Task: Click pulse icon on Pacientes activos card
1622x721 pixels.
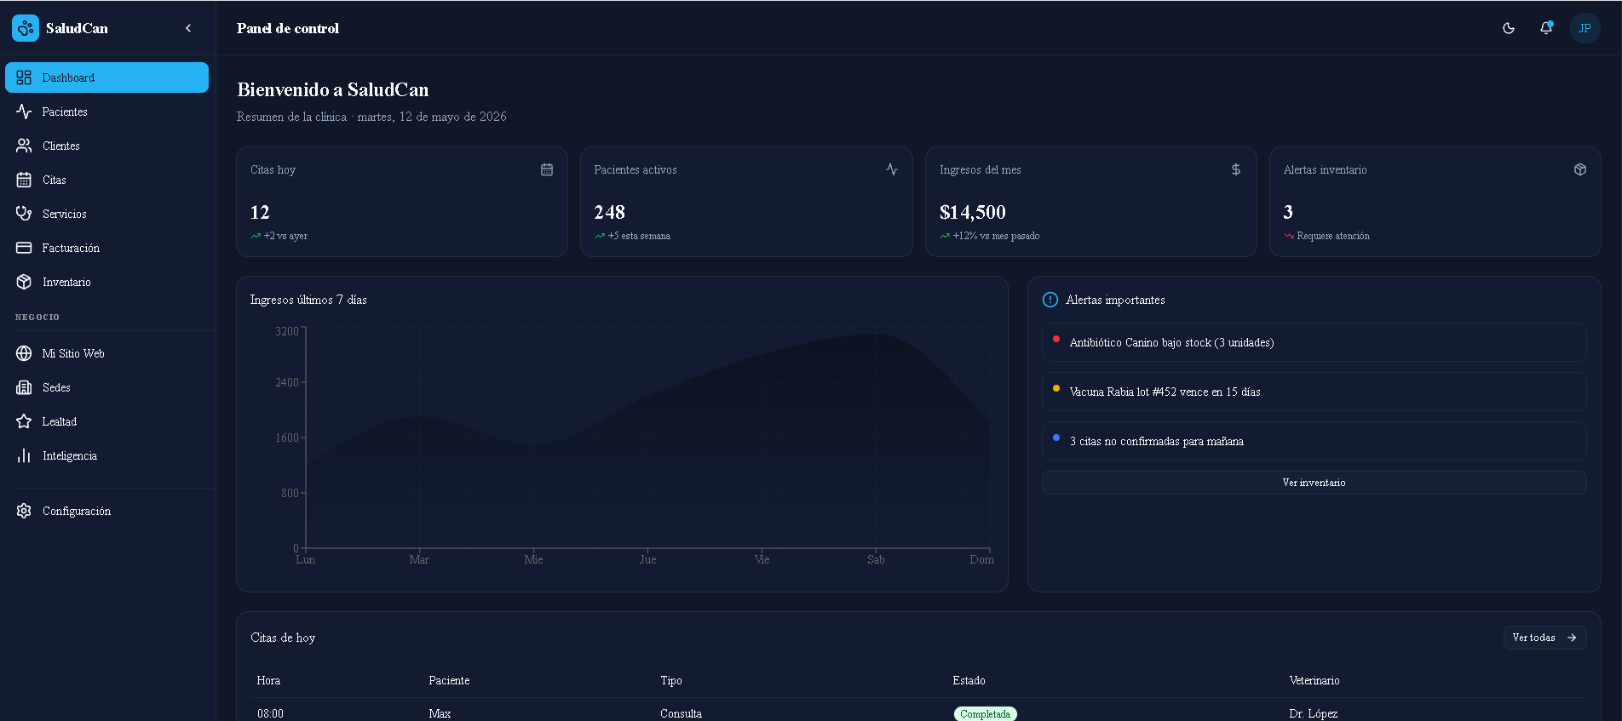Action: tap(892, 169)
